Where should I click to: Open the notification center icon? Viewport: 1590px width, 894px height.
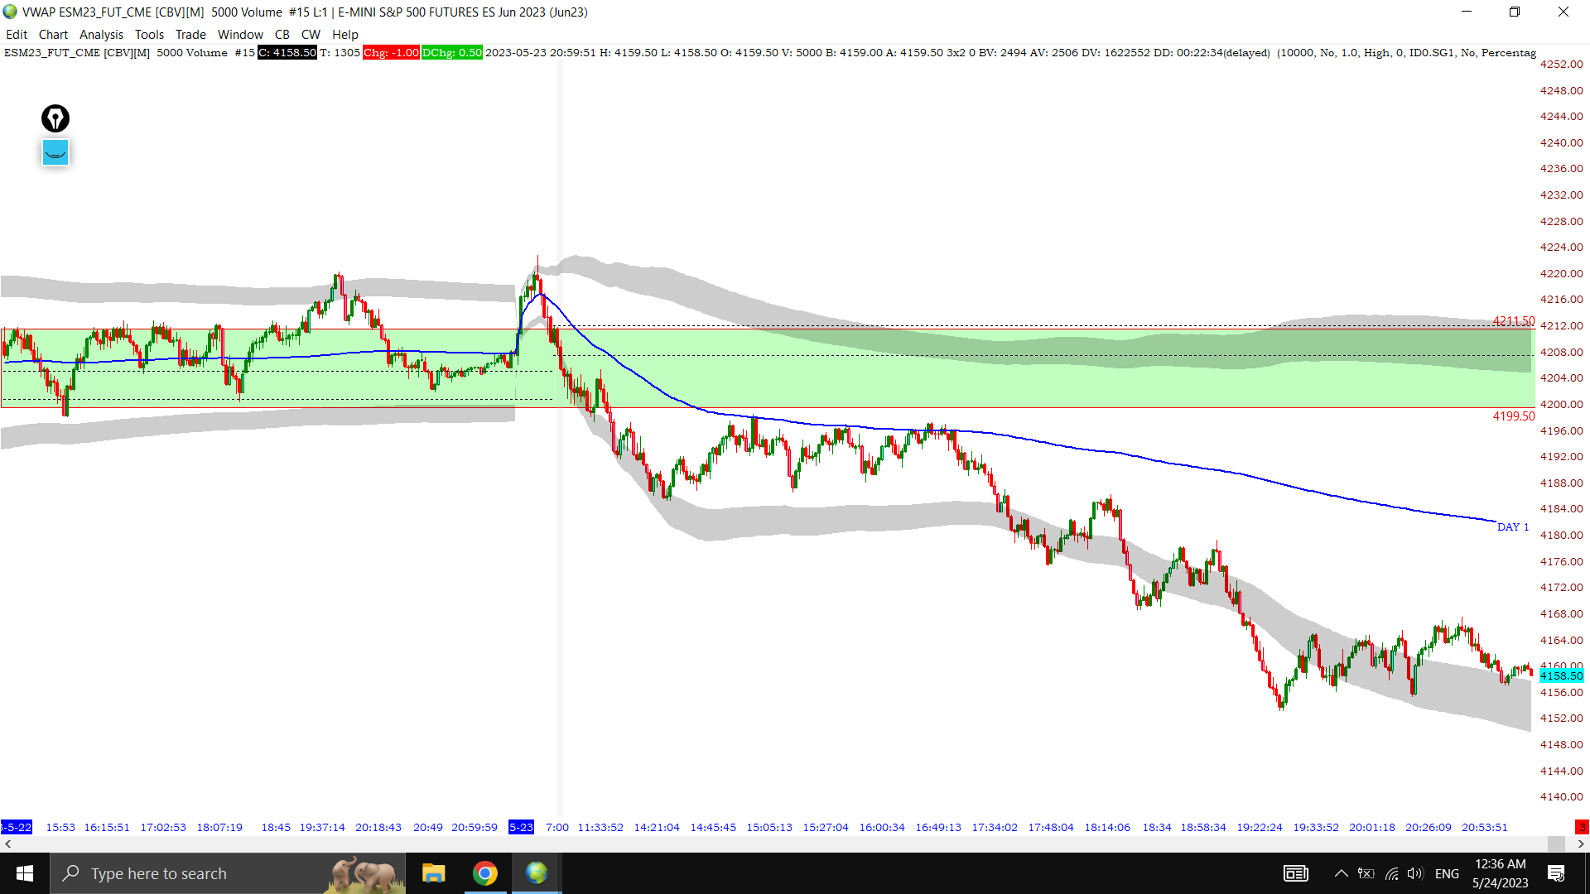1556,873
